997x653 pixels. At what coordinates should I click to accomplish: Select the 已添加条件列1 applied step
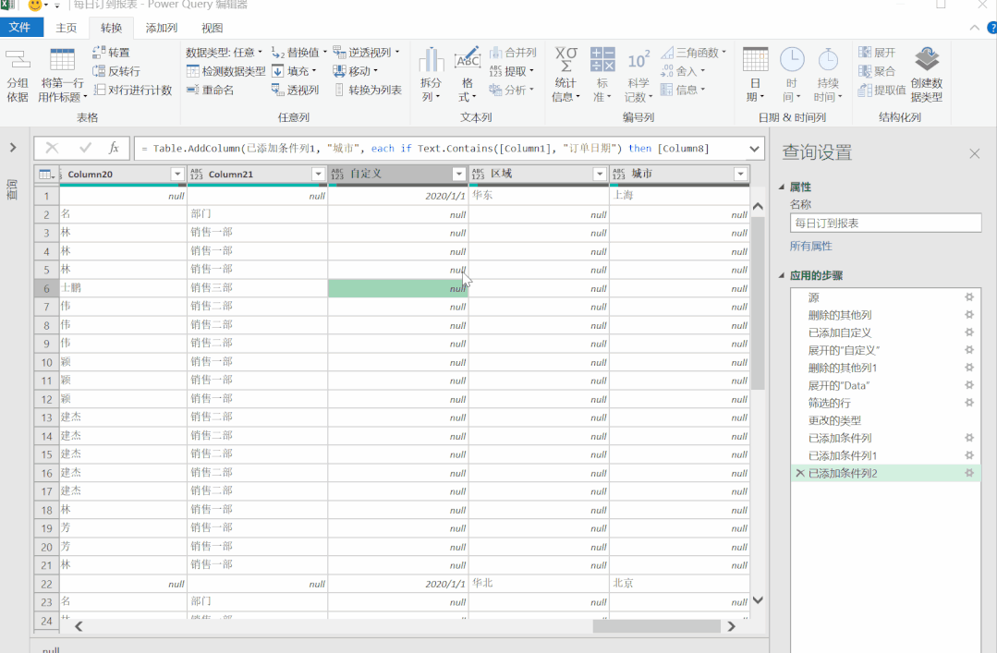842,455
